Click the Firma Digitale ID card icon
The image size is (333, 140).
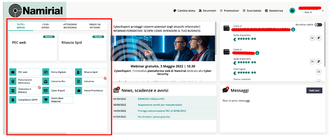(x=46, y=72)
